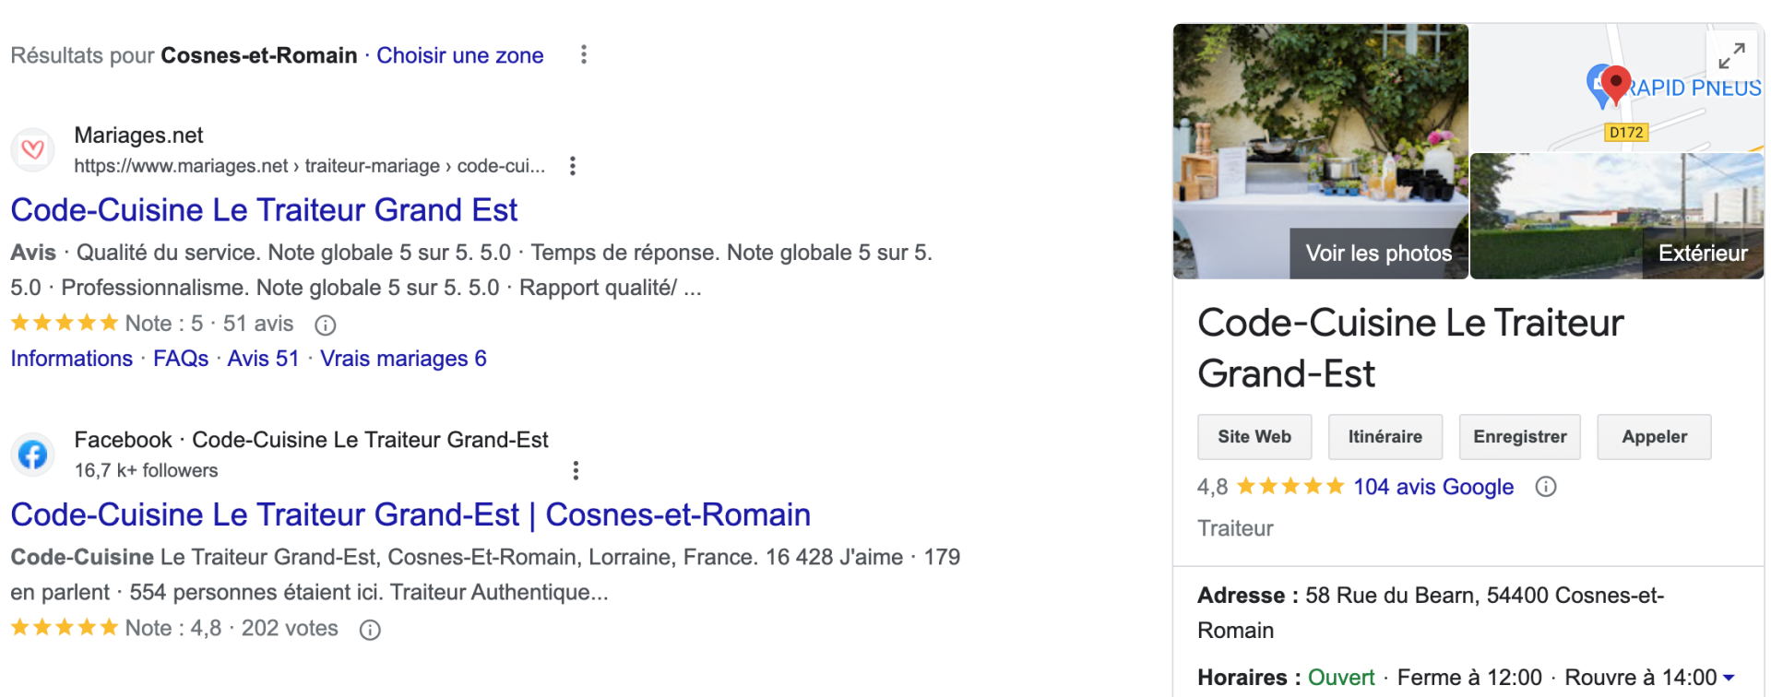Image resolution: width=1771 pixels, height=697 pixels.
Task: Click the Site Web button
Action: pyautogui.click(x=1254, y=437)
